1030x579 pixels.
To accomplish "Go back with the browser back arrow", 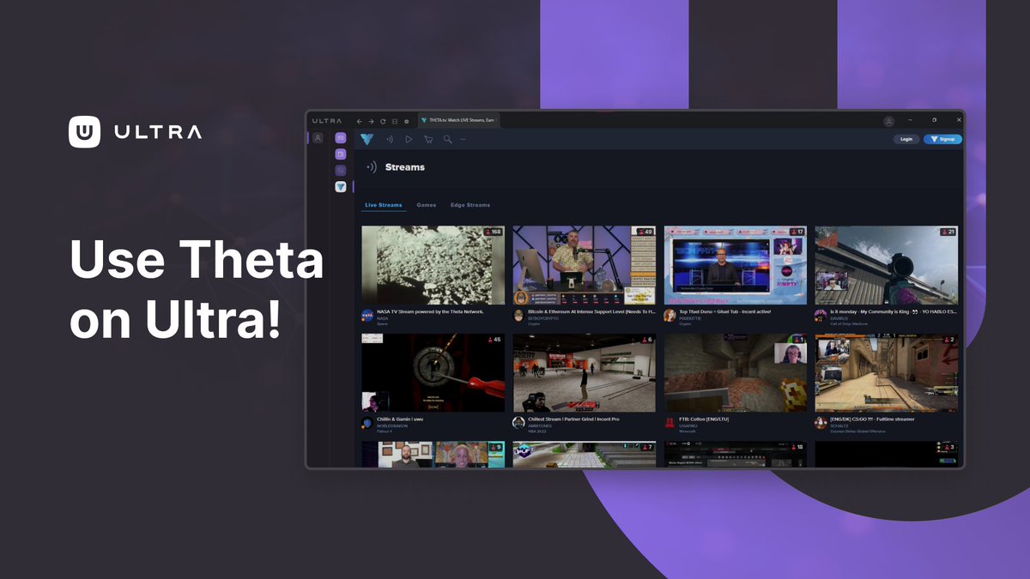I will coord(360,121).
